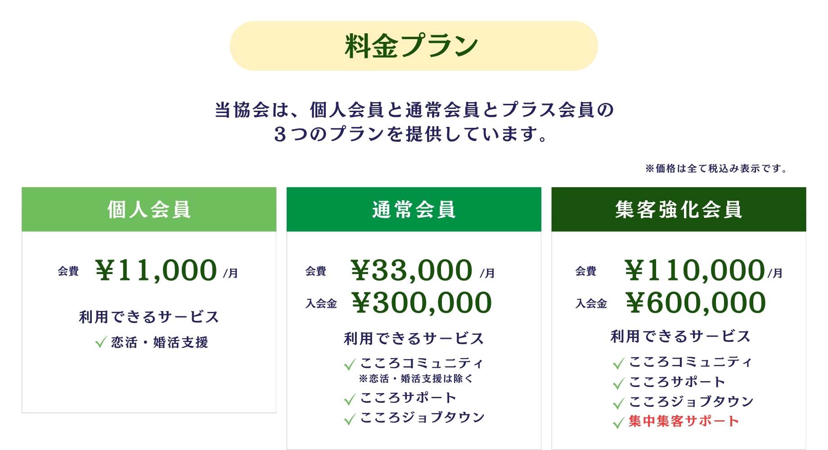This screenshot has width=828, height=450.
Task: Click the こころサポート checkmark in the 集客強化会員 card
Action: 619,383
